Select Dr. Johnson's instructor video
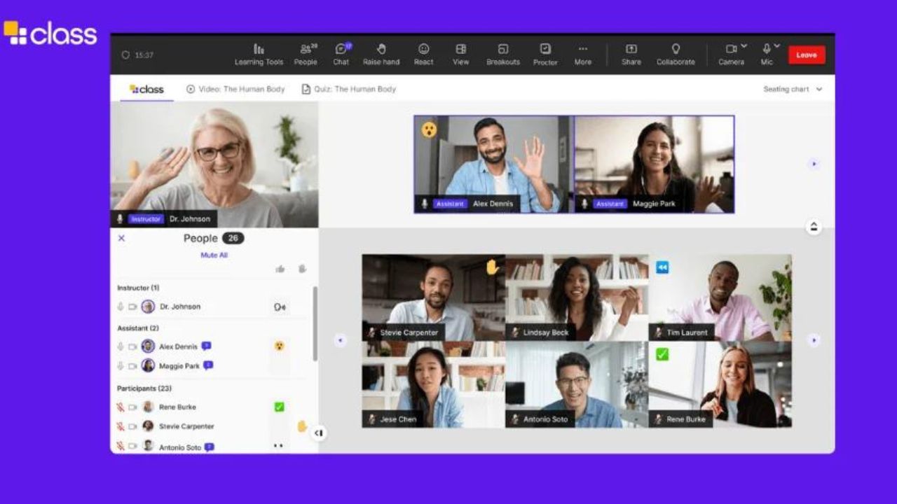Image resolution: width=897 pixels, height=504 pixels. point(214,164)
